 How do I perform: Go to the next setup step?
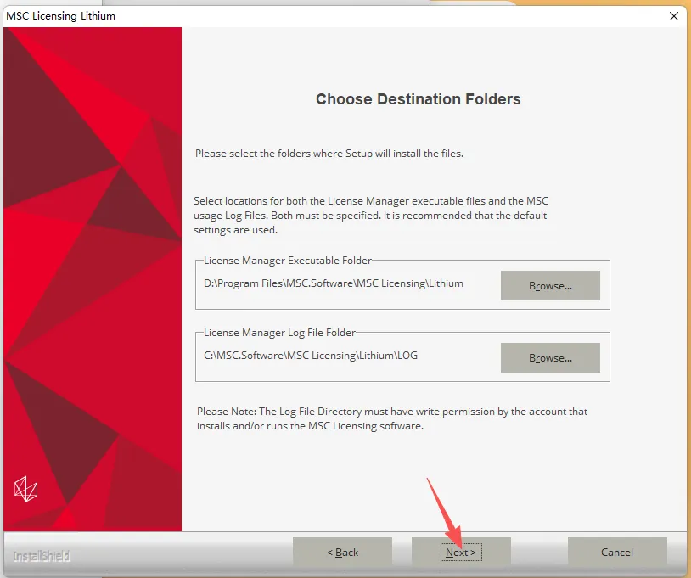461,552
